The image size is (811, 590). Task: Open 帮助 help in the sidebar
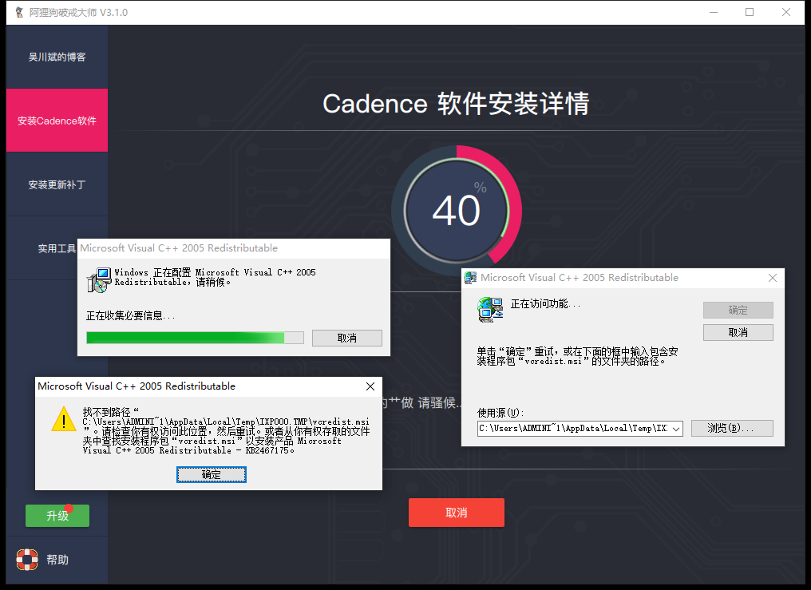pos(57,560)
